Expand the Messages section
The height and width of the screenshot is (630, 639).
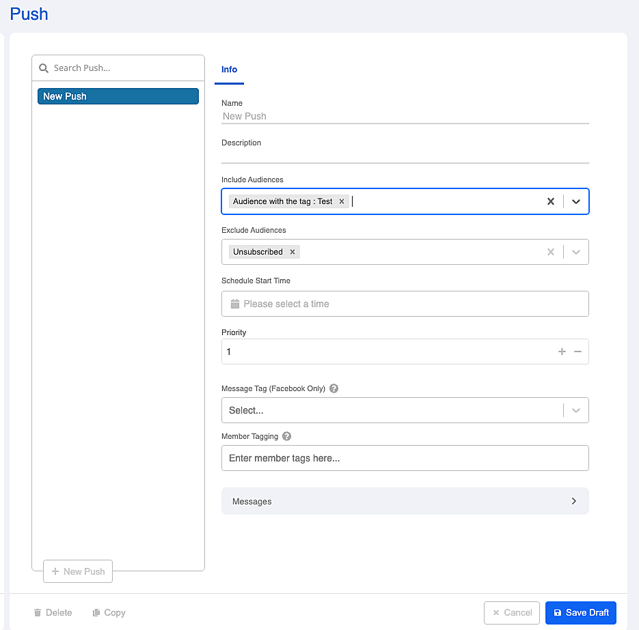coord(405,501)
